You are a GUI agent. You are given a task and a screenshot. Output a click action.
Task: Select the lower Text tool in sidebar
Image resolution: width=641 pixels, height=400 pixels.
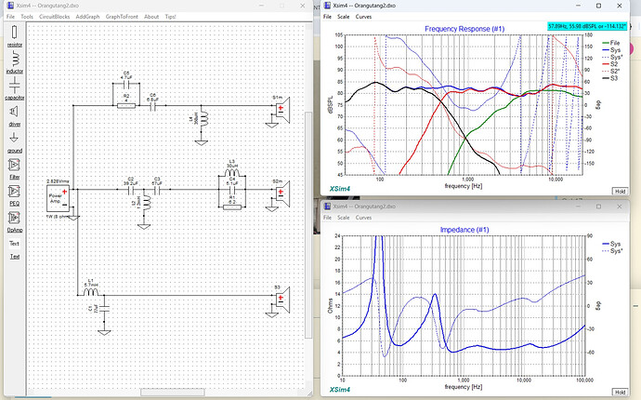point(14,257)
